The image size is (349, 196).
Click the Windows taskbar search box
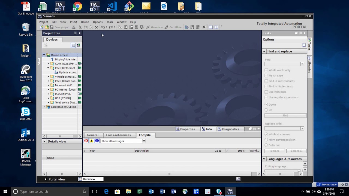(x=50, y=191)
